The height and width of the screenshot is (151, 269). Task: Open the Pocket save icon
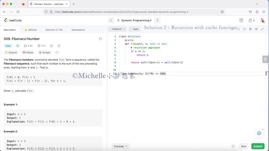[x=251, y=12]
